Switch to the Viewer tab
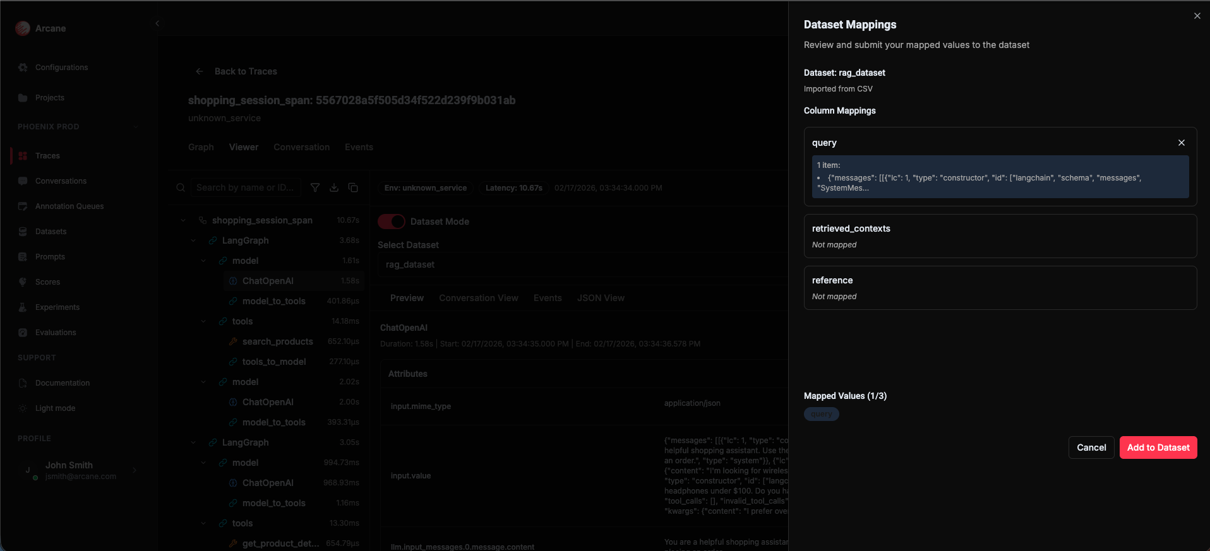 (x=244, y=147)
